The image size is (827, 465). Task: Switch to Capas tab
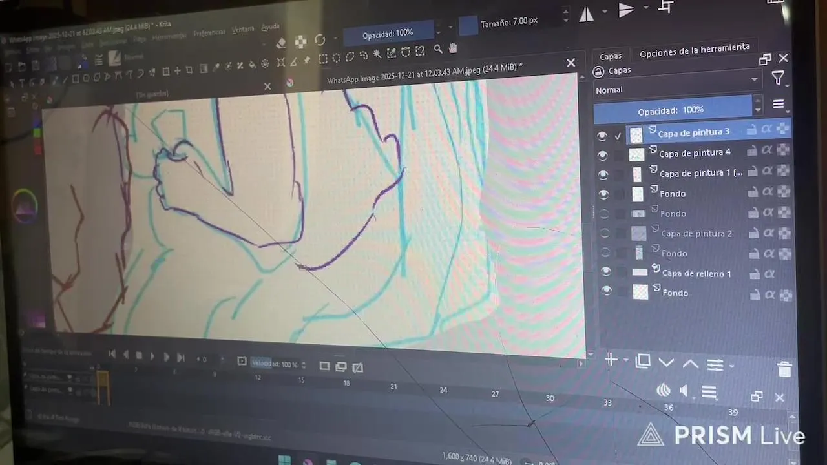click(x=611, y=56)
